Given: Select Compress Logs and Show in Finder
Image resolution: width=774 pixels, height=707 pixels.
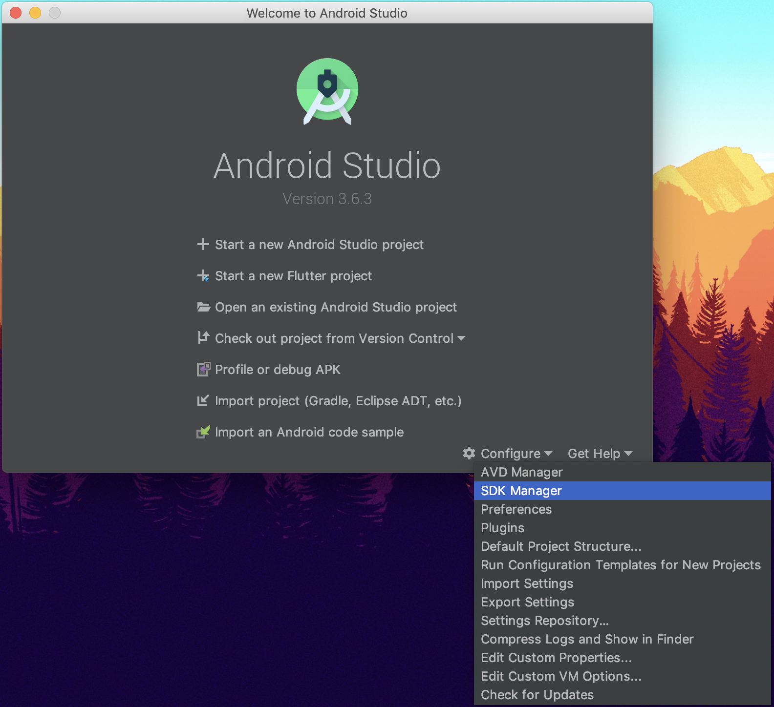Looking at the screenshot, I should 623,639.
